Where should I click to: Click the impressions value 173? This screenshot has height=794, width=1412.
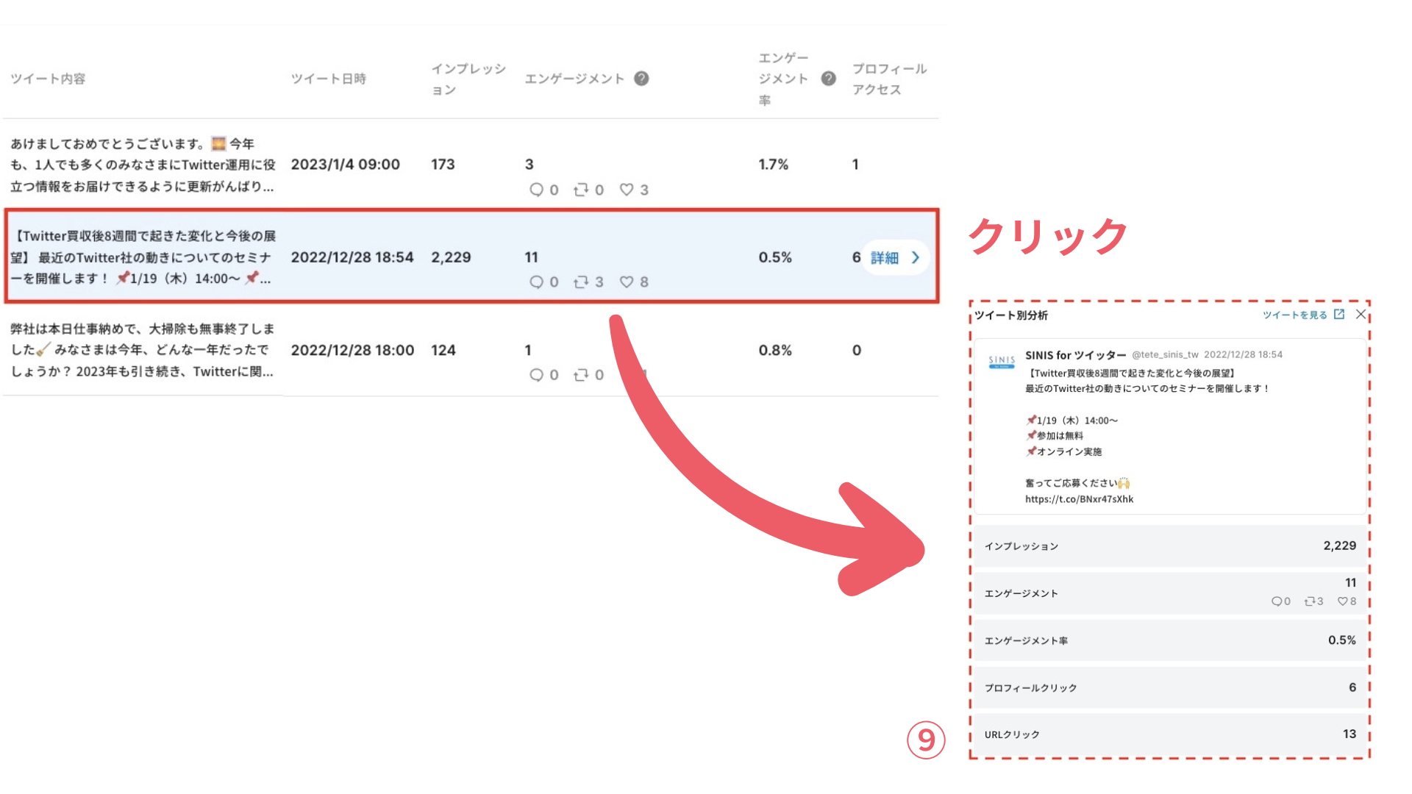[x=443, y=165]
